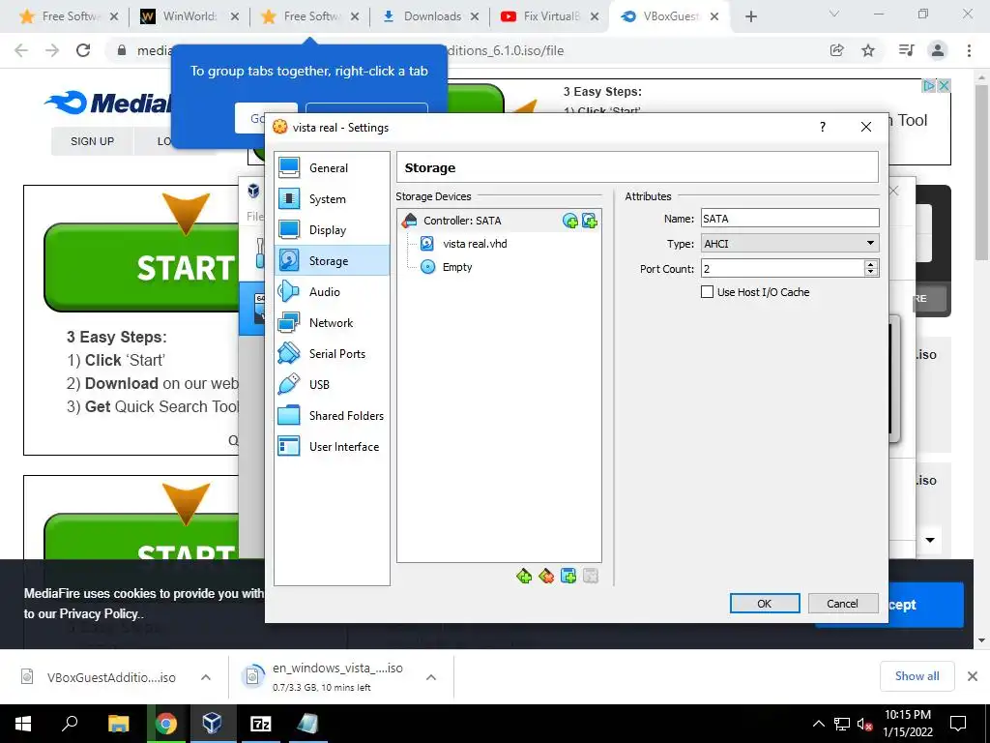
Task: Open the Audio settings category
Action: click(332, 291)
